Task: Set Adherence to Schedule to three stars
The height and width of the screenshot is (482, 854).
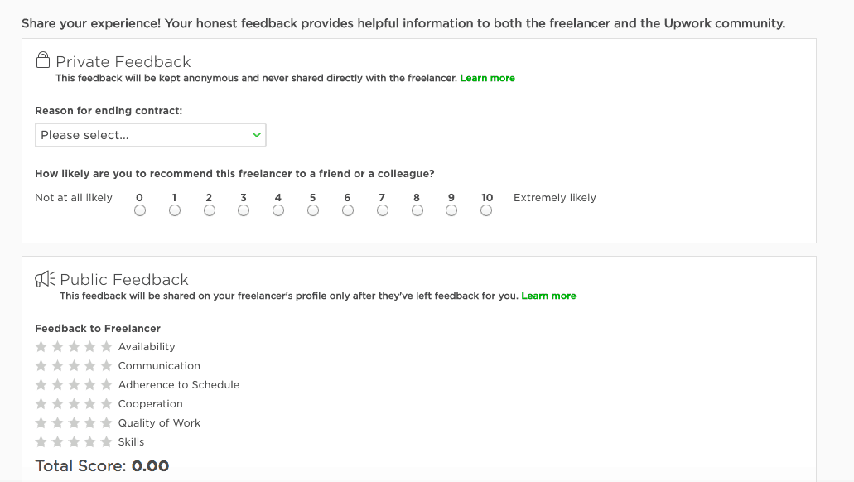Action: (74, 384)
